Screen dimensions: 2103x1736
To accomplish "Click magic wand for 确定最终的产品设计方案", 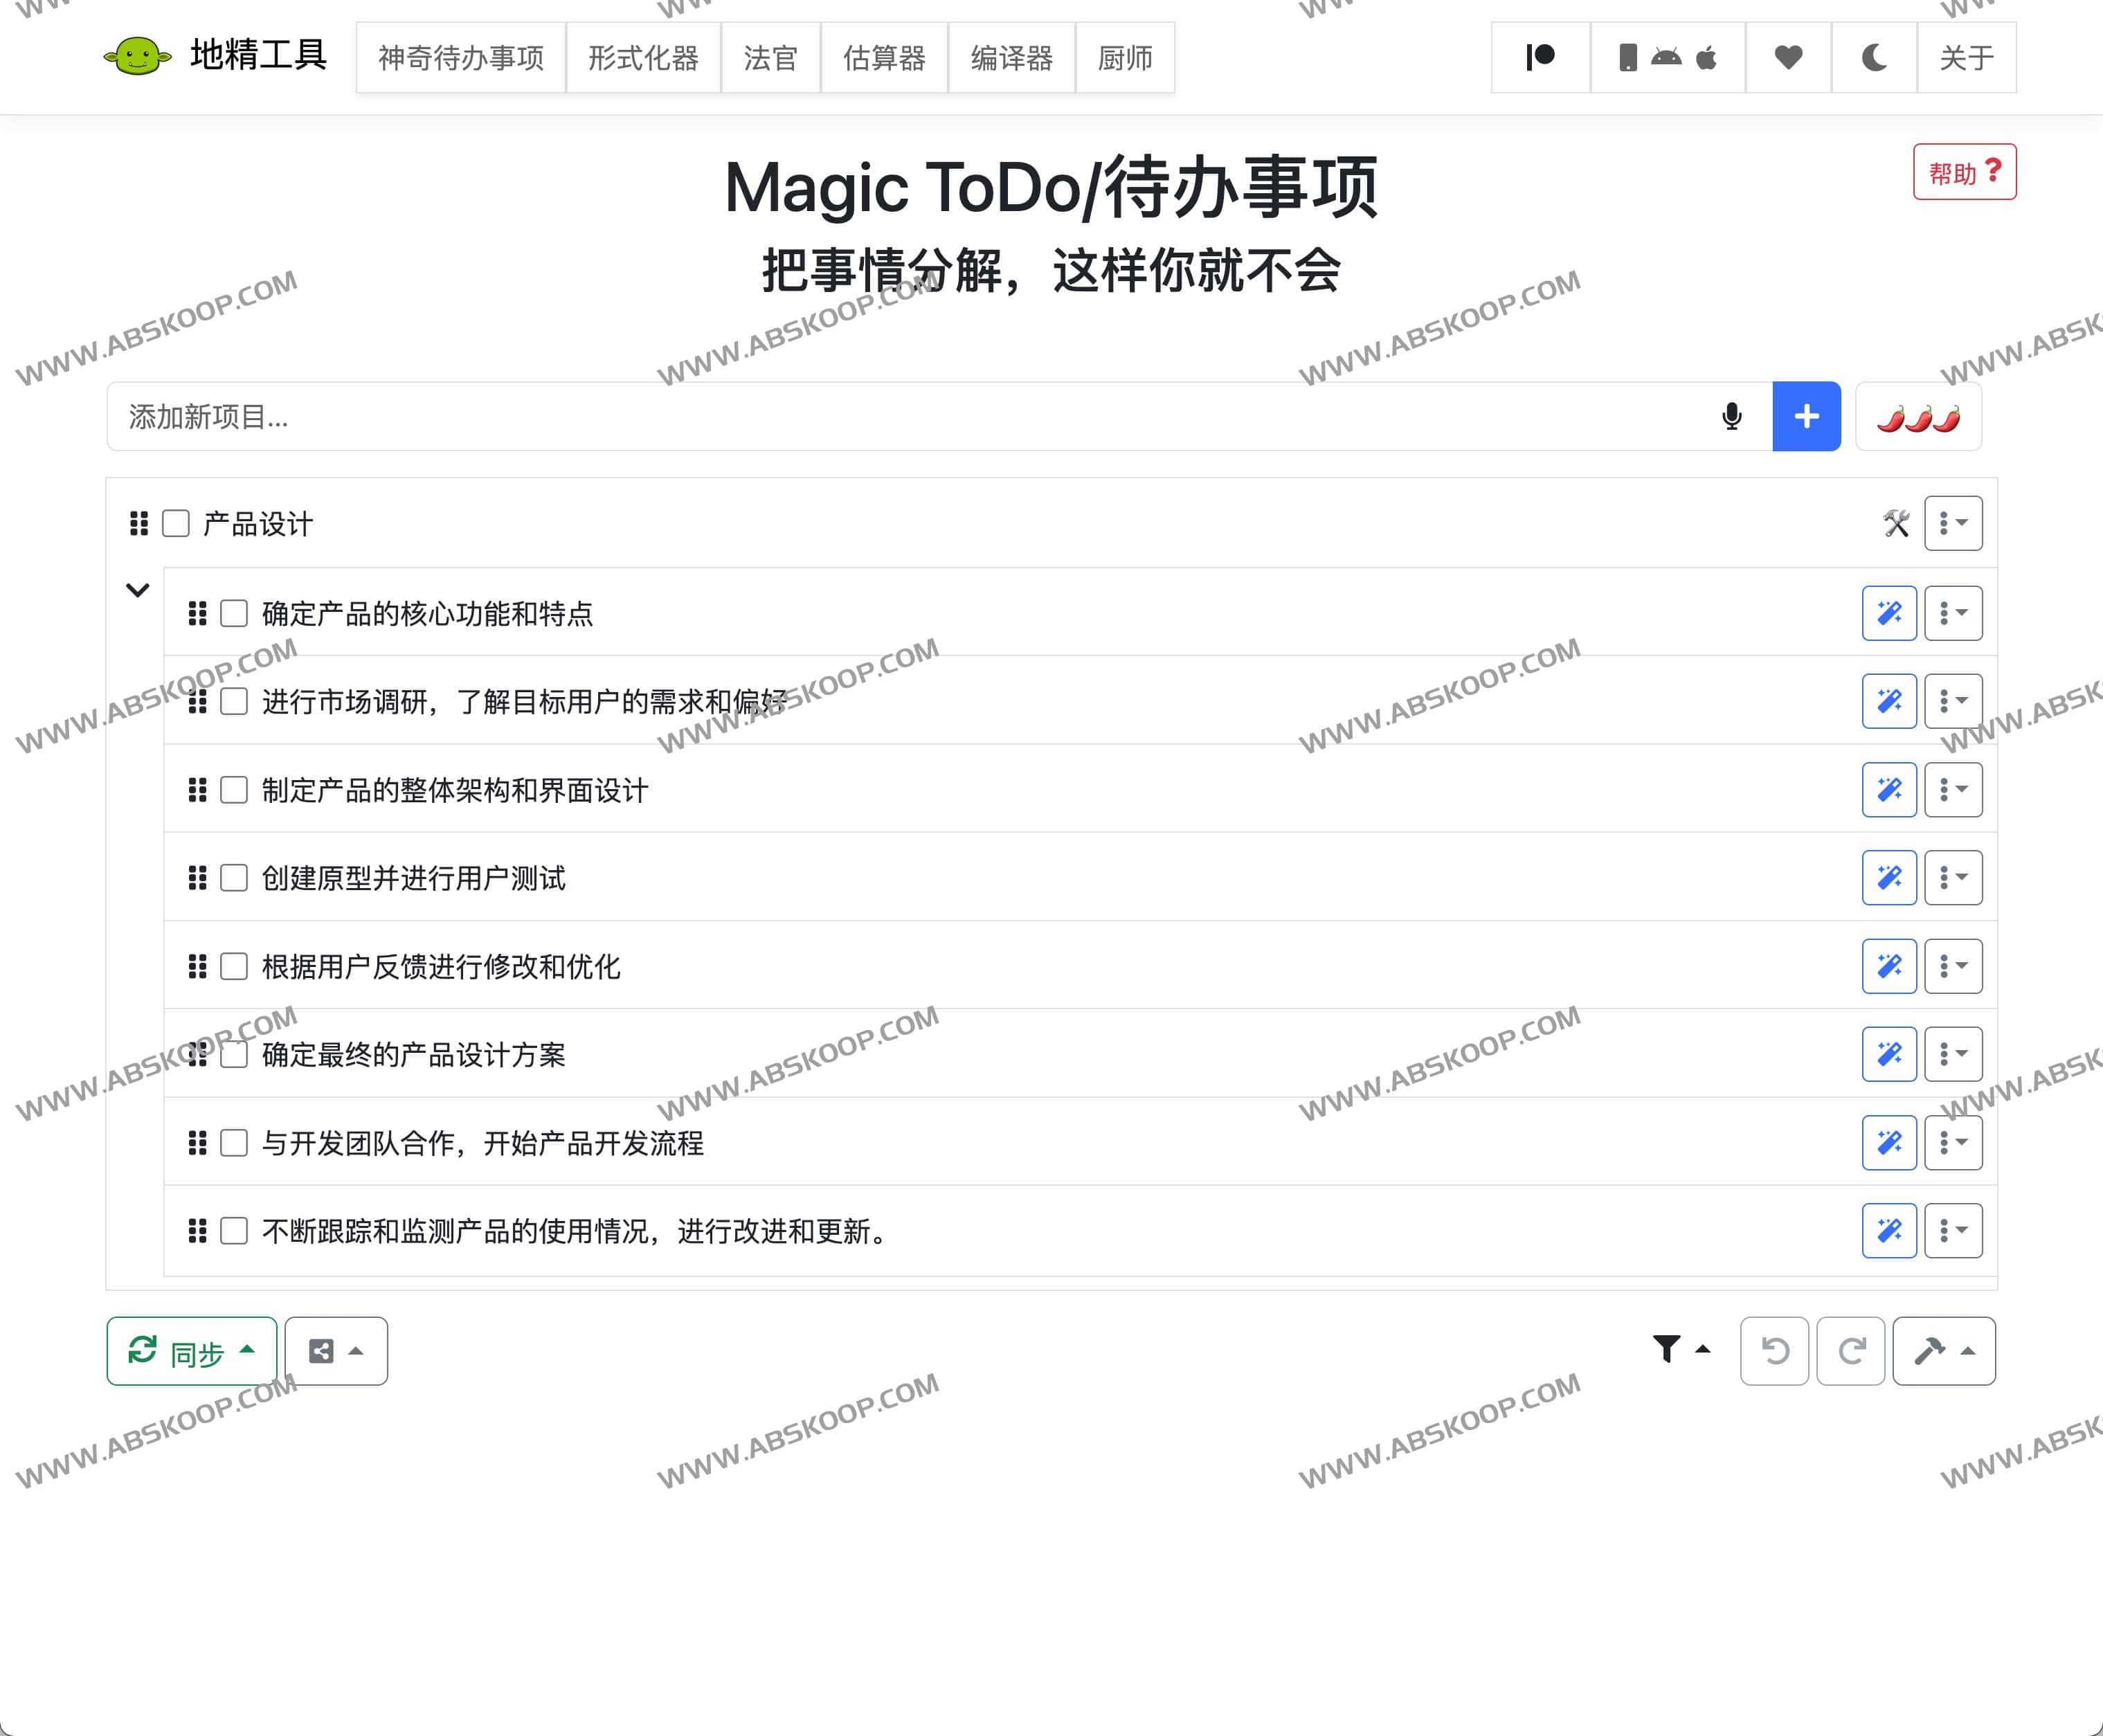I will tap(1889, 1054).
